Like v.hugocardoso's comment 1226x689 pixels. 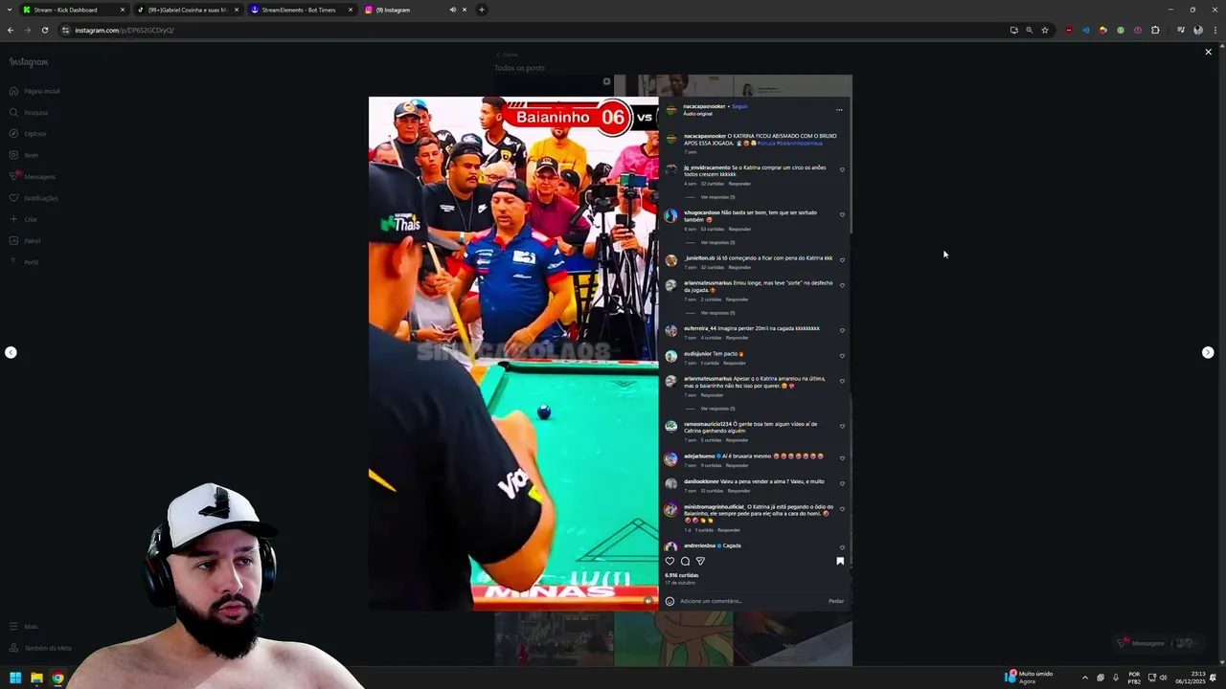click(x=842, y=214)
